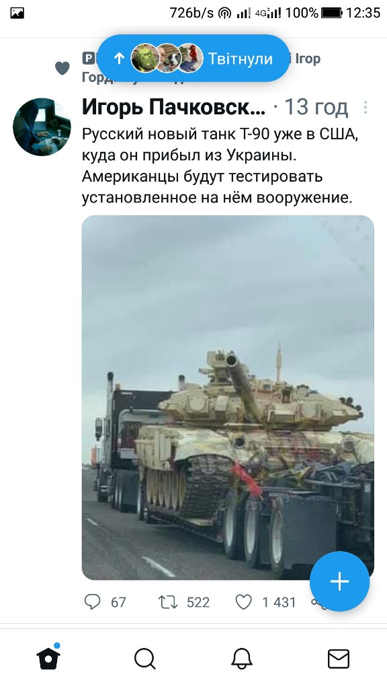The height and width of the screenshot is (689, 387).
Task: Like the tweet with 1 431 hearts
Action: (x=243, y=602)
